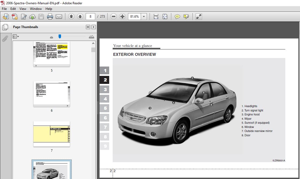Click the Page Thumbnails panel icon
This screenshot has height=179, width=300.
click(5, 27)
